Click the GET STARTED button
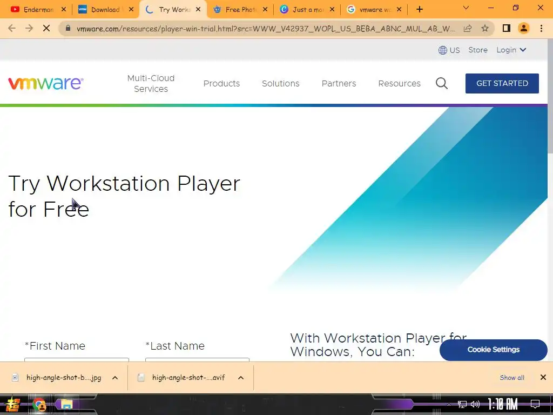 pyautogui.click(x=502, y=83)
